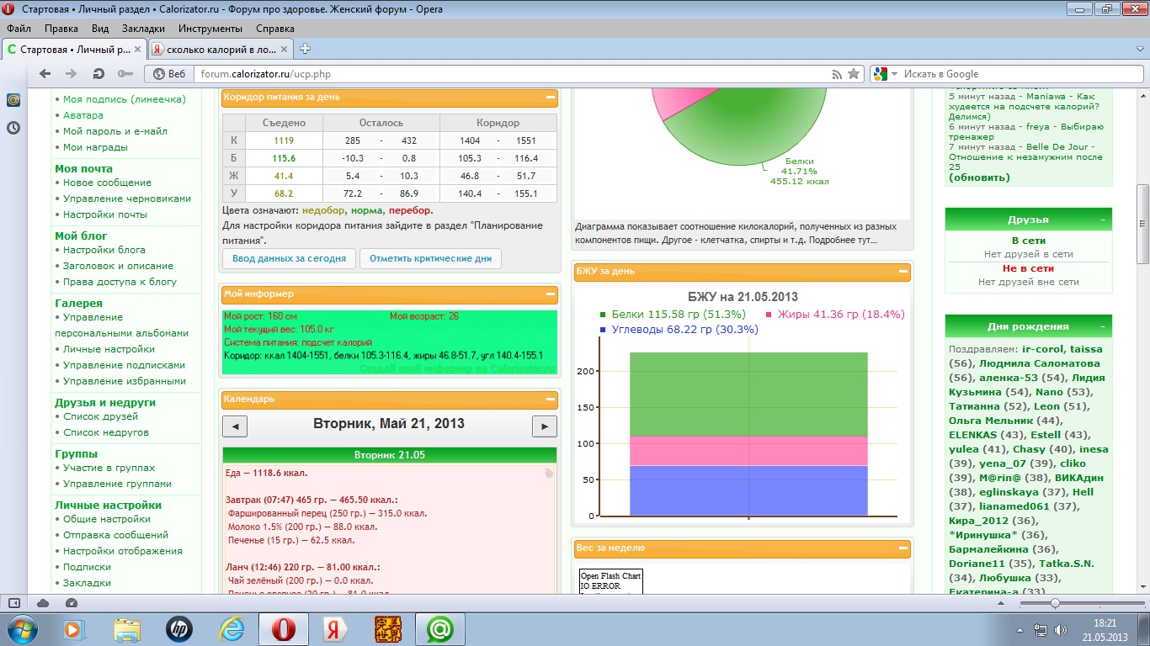Screen dimensions: 1150x646
Task: Toggle the Opera side panel button
Action: click(14, 603)
